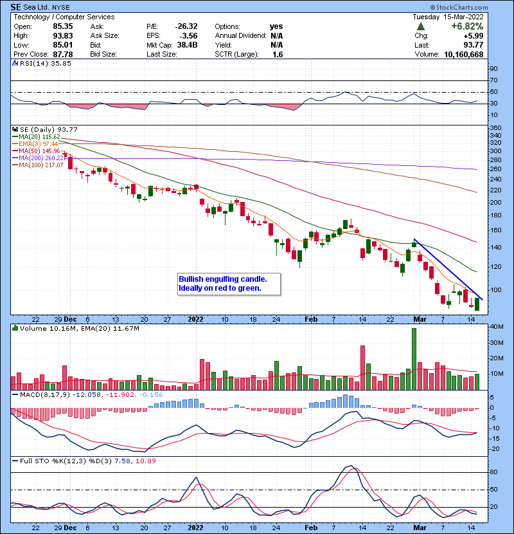Click the Chg value +5.99
This screenshot has height=534, width=514.
click(473, 36)
